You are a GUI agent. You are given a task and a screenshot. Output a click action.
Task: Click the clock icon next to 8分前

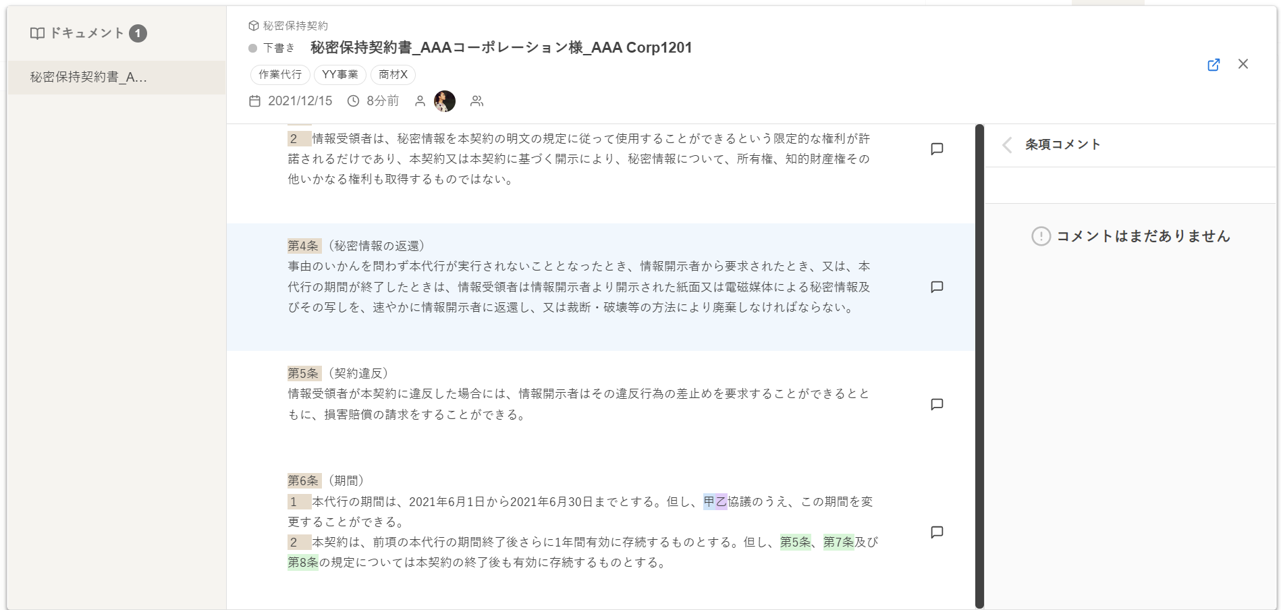pos(353,101)
